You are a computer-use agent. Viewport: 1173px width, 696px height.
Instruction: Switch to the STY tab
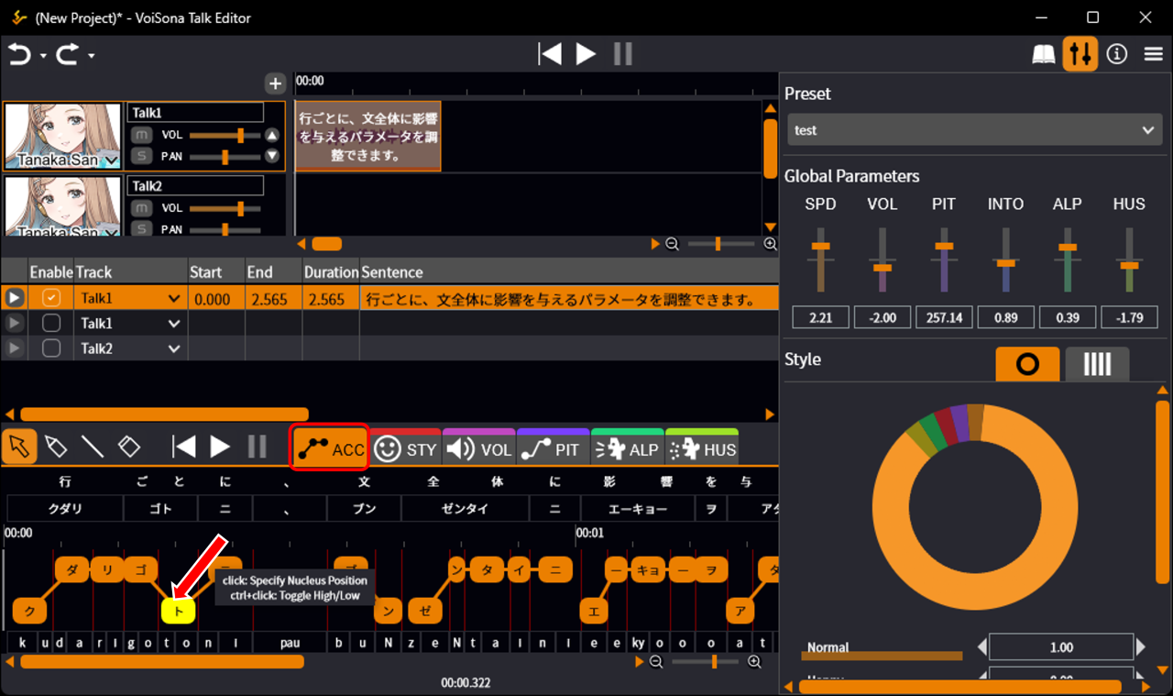(x=406, y=449)
